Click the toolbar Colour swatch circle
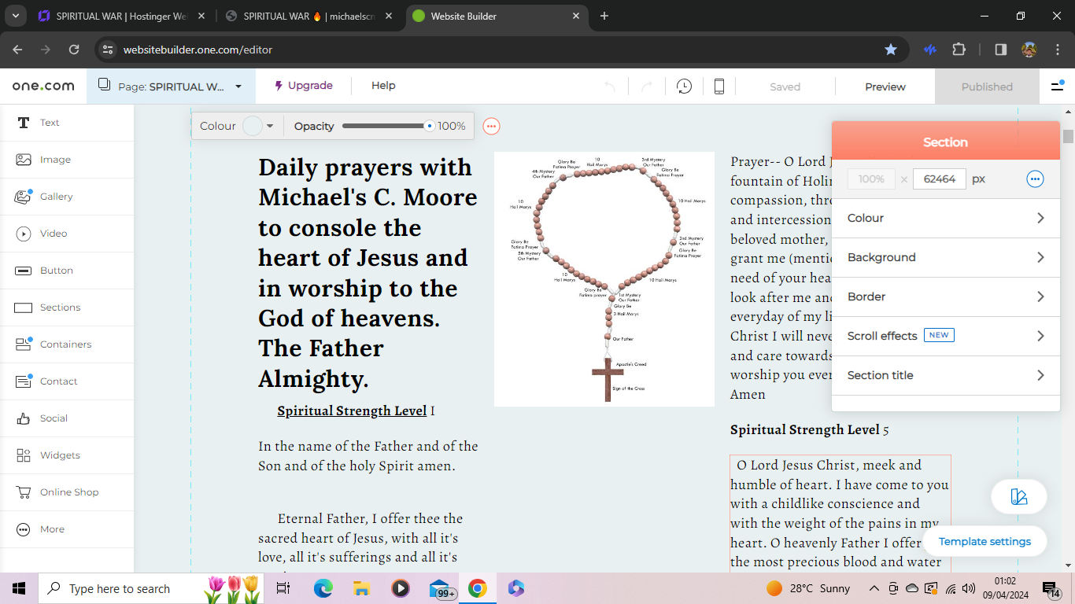 click(253, 126)
